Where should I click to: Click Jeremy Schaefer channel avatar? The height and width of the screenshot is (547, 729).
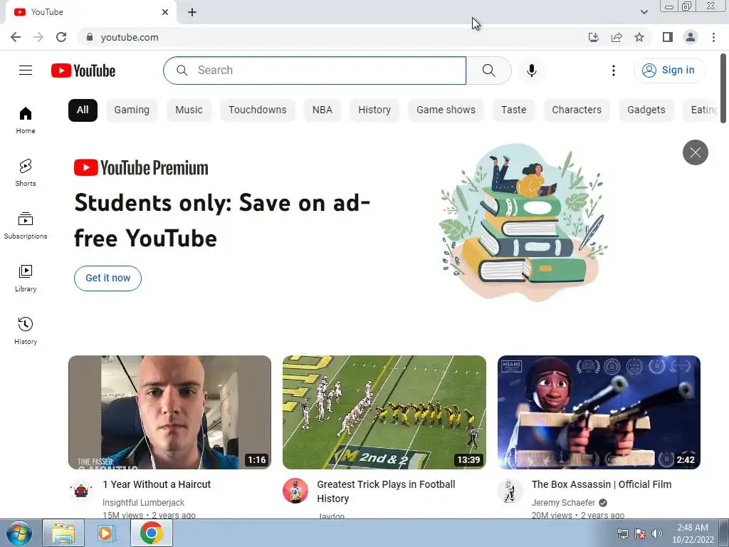coord(510,490)
